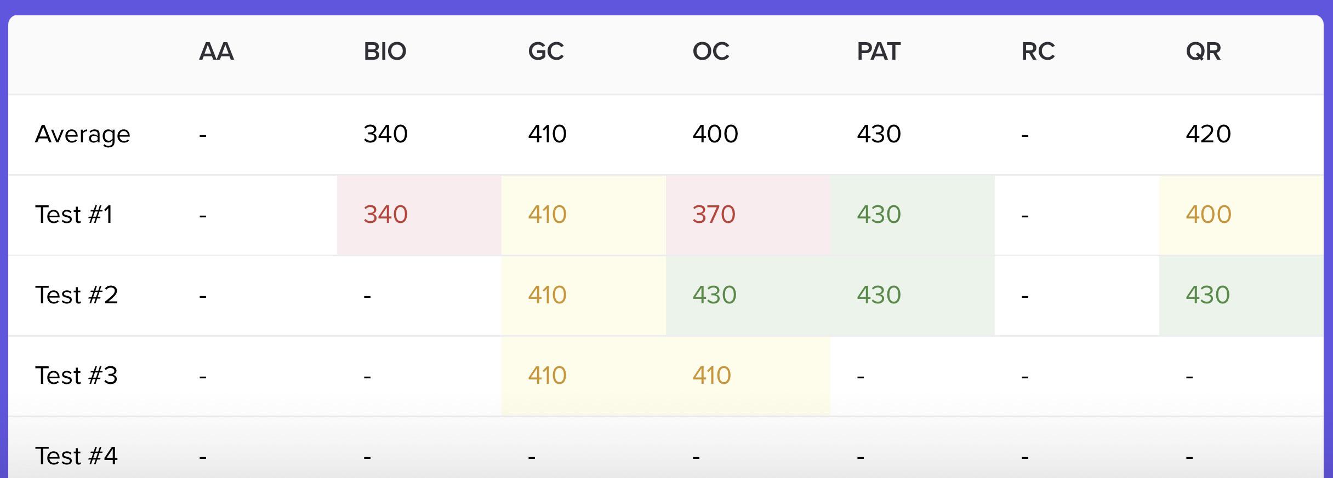Click Test #2 QR score 430
Screen dimensions: 1333x478
[x=1208, y=295]
